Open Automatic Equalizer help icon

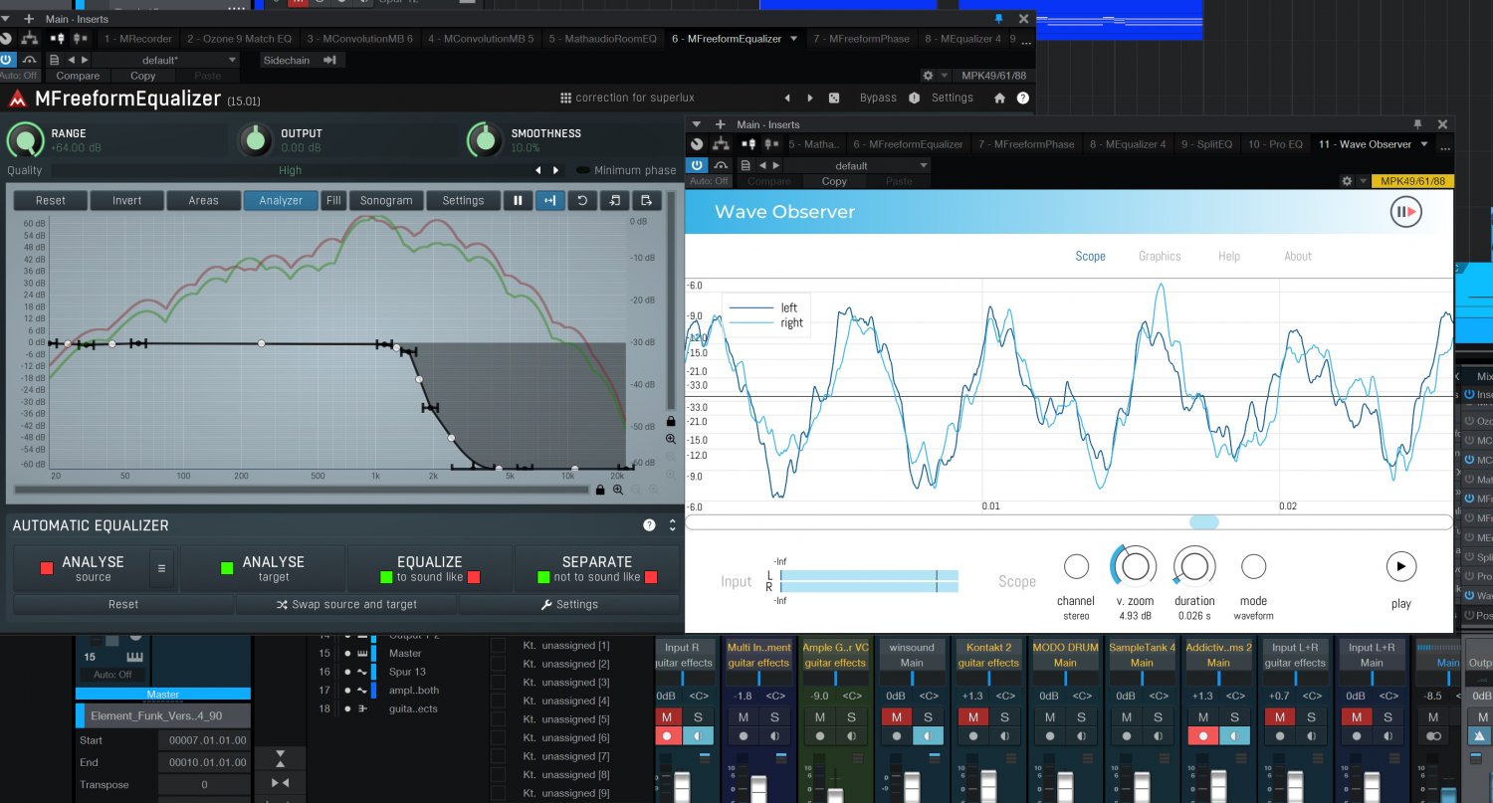649,525
